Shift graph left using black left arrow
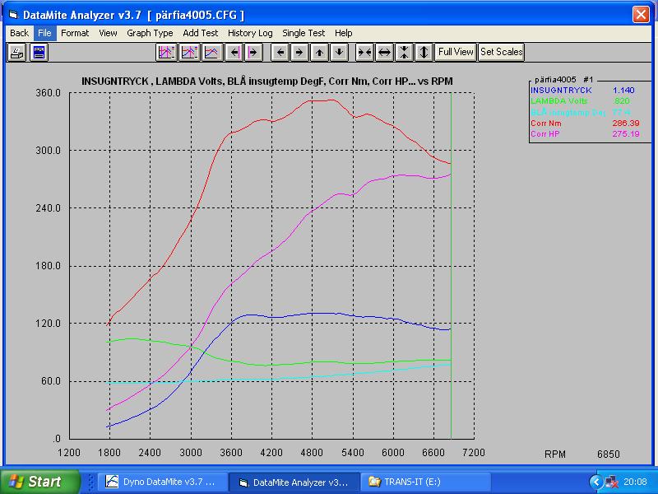 point(280,52)
